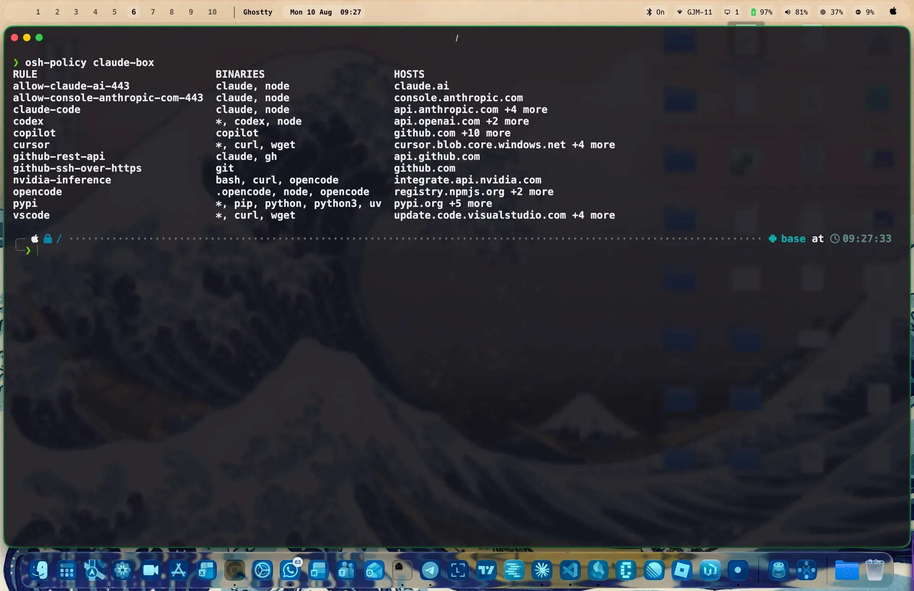Screen dimensions: 914x591
Task: Click 'nvidia-inference' rule name
Action: (x=62, y=180)
